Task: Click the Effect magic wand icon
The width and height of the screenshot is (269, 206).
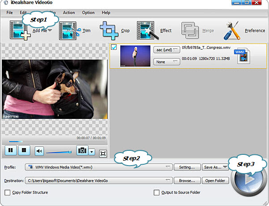Action: [148, 31]
